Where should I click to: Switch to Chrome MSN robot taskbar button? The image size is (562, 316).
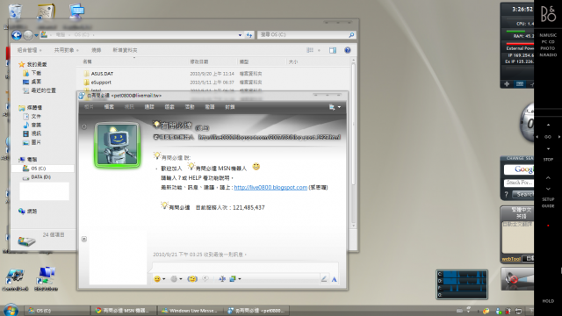pyautogui.click(x=125, y=311)
